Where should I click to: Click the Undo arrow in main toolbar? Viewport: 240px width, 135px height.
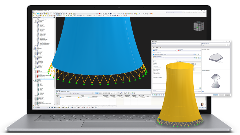[51, 14]
